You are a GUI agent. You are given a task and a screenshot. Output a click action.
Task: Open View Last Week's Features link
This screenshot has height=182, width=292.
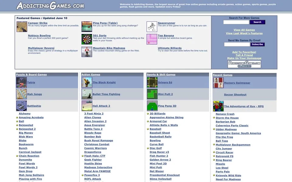[x=244, y=33]
